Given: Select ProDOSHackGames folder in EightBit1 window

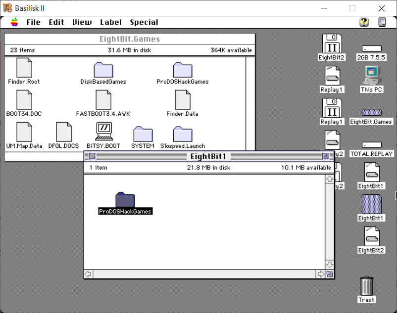Looking at the screenshot, I should [125, 203].
